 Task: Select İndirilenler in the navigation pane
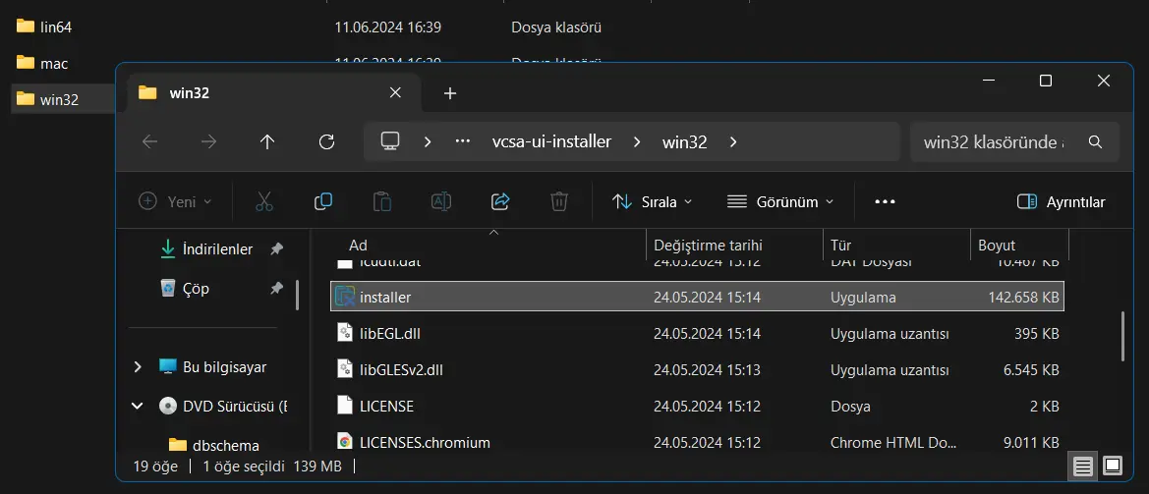[x=217, y=248]
